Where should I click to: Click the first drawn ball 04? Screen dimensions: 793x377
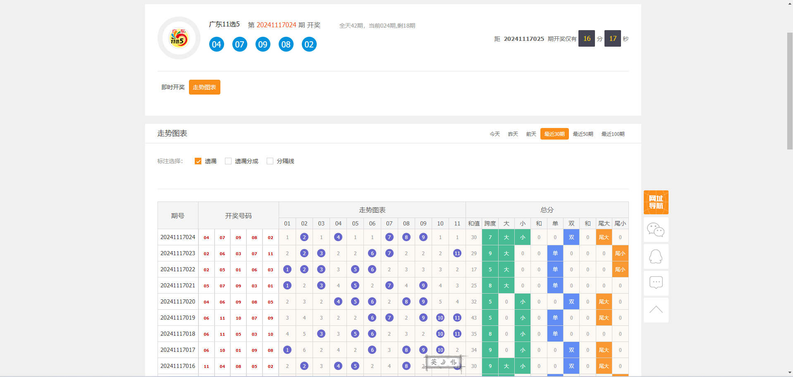217,45
